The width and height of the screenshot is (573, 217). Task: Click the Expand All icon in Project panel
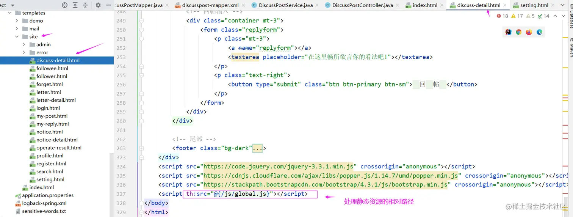75,5
